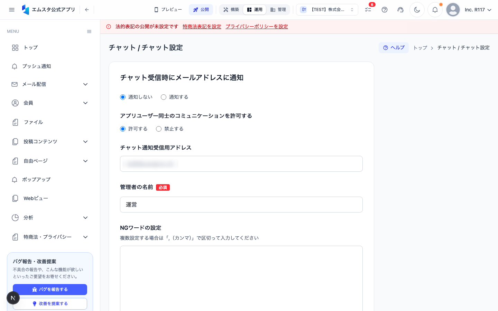Open the Inc. R117 account dropdown
The image size is (498, 311).
pos(478,10)
